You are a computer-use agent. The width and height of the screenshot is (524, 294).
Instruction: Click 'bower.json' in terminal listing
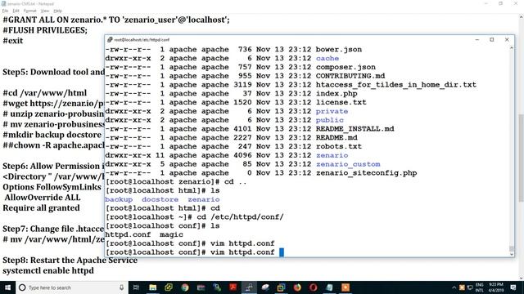(338, 49)
